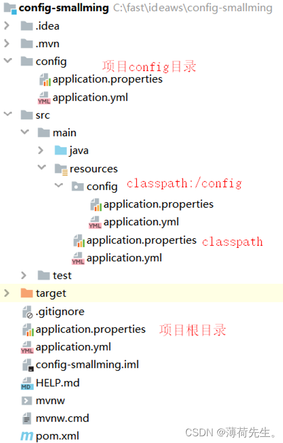Click the .mvn folder icon
The width and height of the screenshot is (283, 443).
tap(27, 43)
